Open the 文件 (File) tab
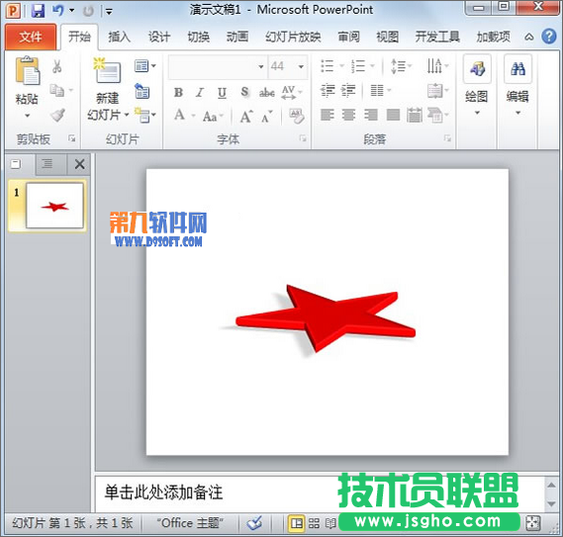 coord(31,37)
